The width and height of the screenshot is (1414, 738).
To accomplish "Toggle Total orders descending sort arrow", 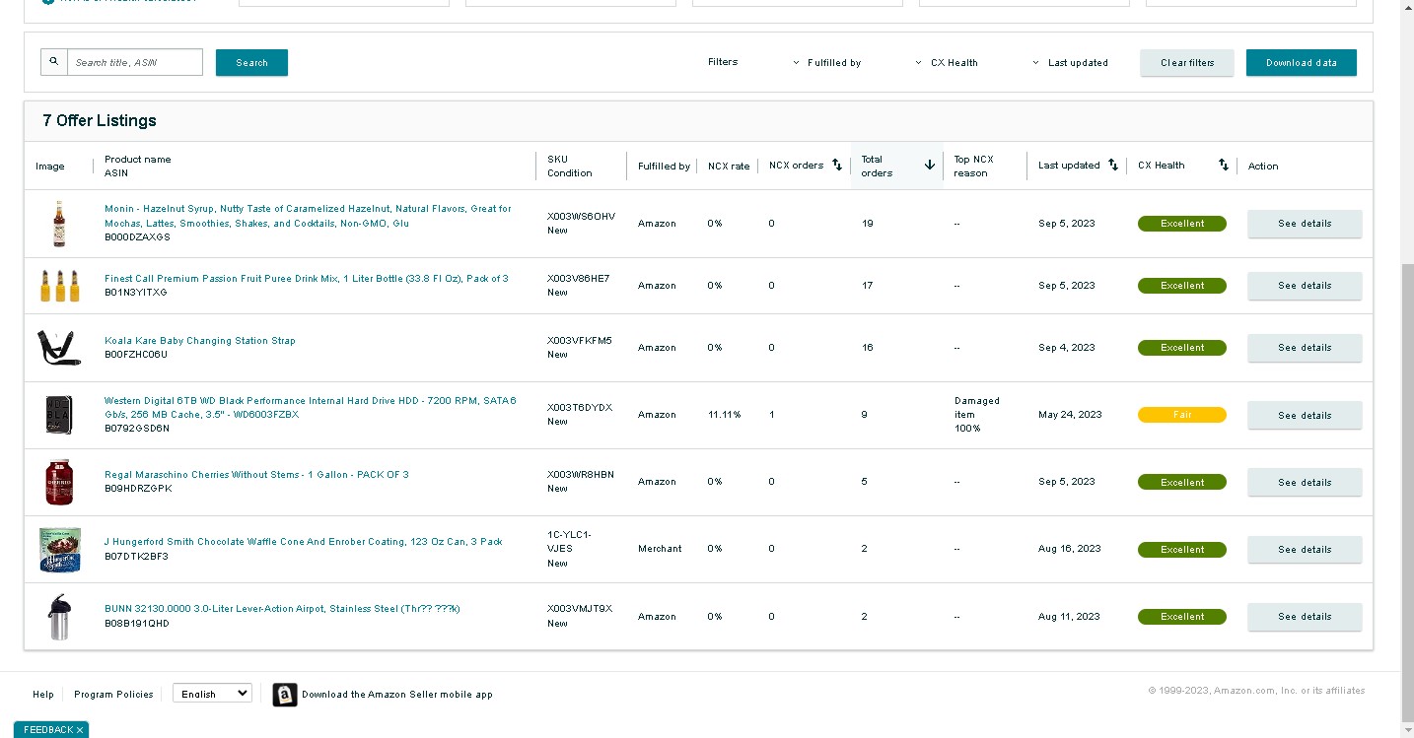I will click(929, 165).
